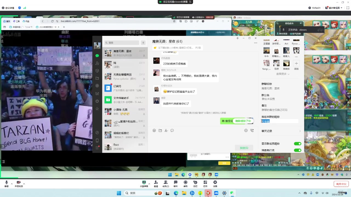Open 聊天 chat in meeting toolbar
The width and height of the screenshot is (351, 197).
coord(175,184)
